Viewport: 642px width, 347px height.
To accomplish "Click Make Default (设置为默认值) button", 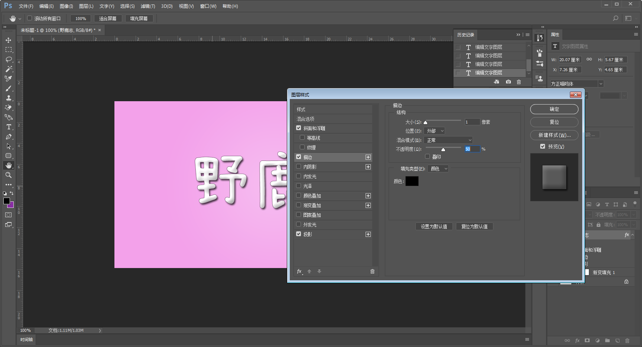I will 434,227.
